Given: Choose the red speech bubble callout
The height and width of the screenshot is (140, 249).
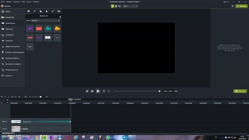Looking at the screenshot, I should click(x=39, y=28).
